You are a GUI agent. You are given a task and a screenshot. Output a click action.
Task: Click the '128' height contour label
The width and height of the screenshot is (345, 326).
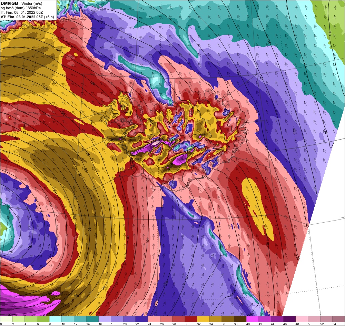pos(325,132)
